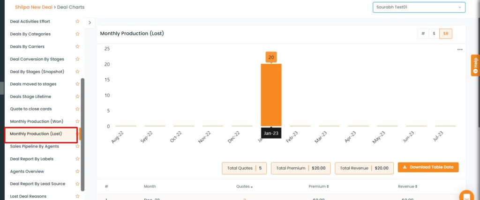Screen dimensions: 480x200
Task: Click the Total Premium summary box
Action: (300, 168)
